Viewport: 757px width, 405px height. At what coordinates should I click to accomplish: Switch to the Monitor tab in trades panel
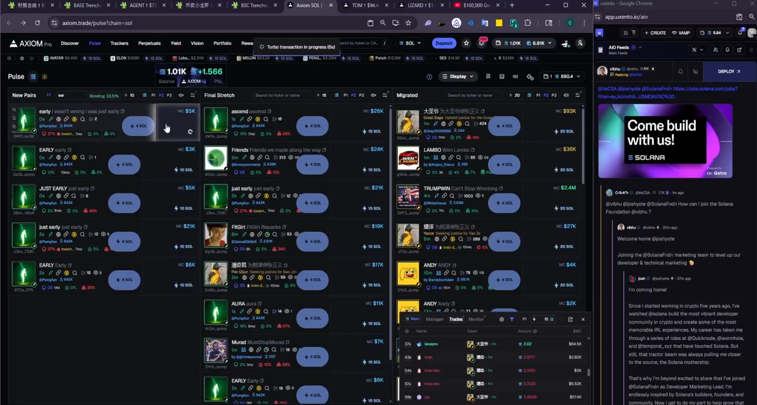476,319
